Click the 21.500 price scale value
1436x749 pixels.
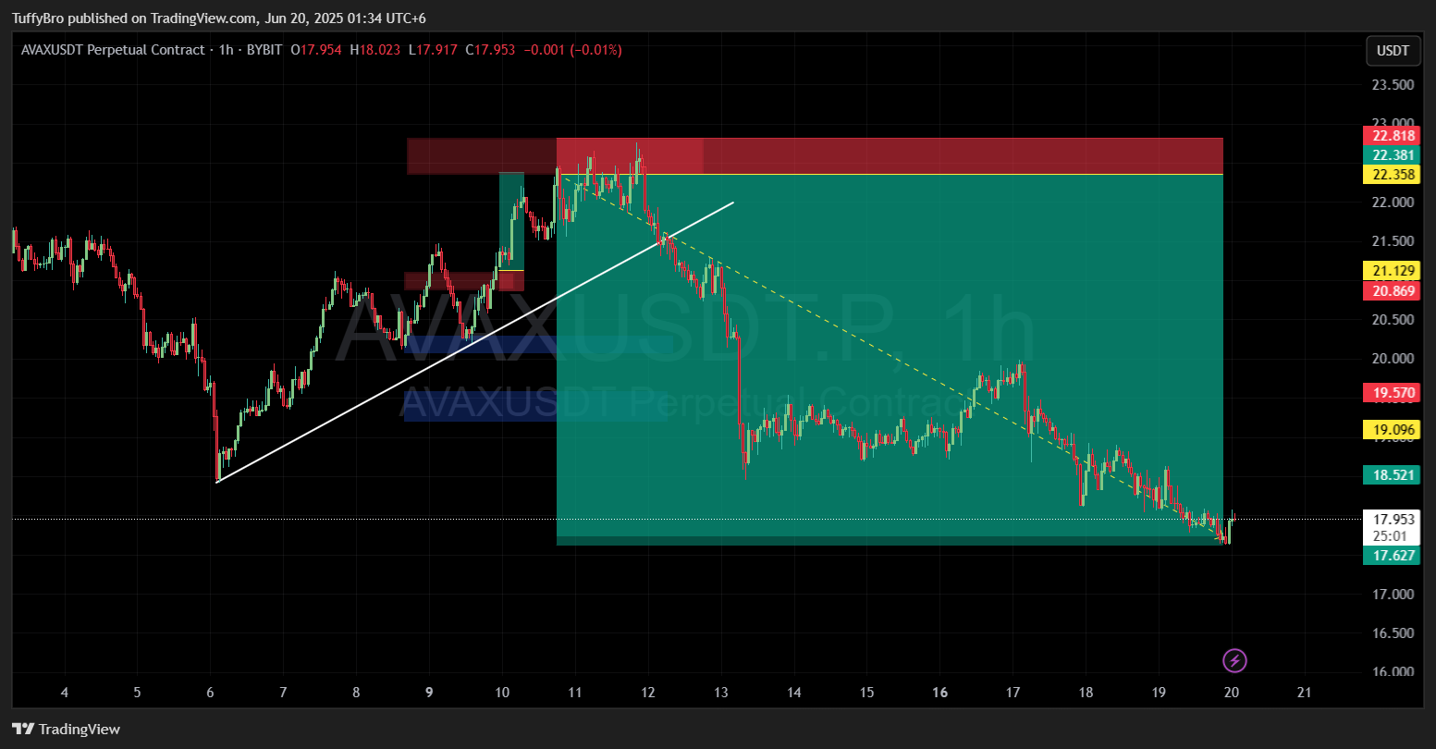click(1393, 241)
